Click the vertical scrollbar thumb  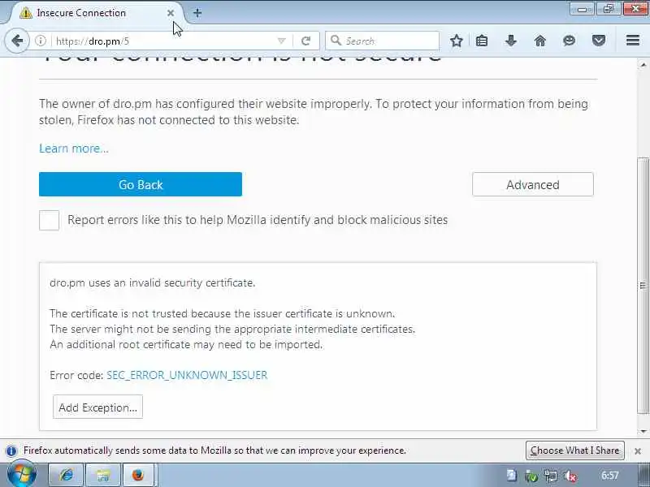tap(643, 286)
